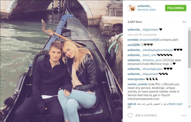Click the gondola couple photo

61,61
